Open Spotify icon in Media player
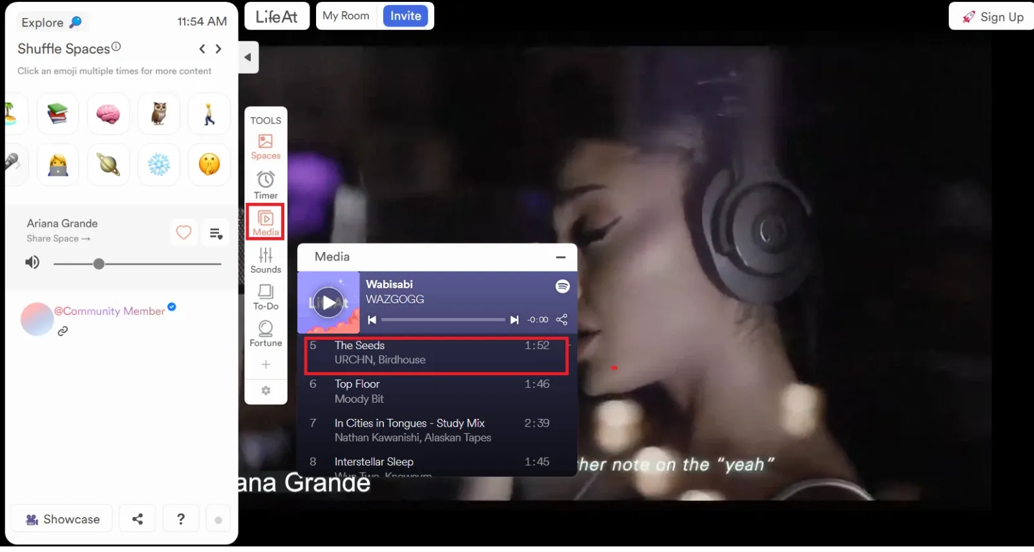 pos(563,286)
